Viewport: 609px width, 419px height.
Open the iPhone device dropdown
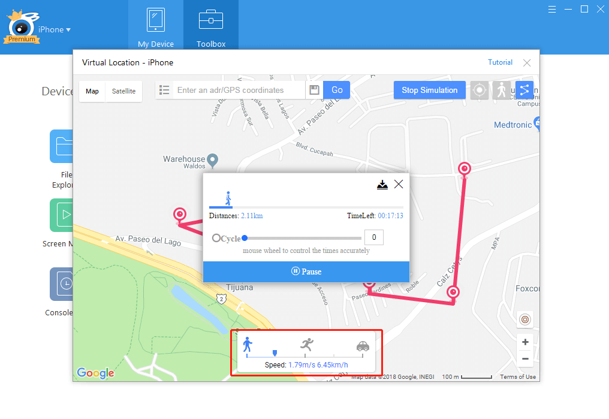coord(55,29)
